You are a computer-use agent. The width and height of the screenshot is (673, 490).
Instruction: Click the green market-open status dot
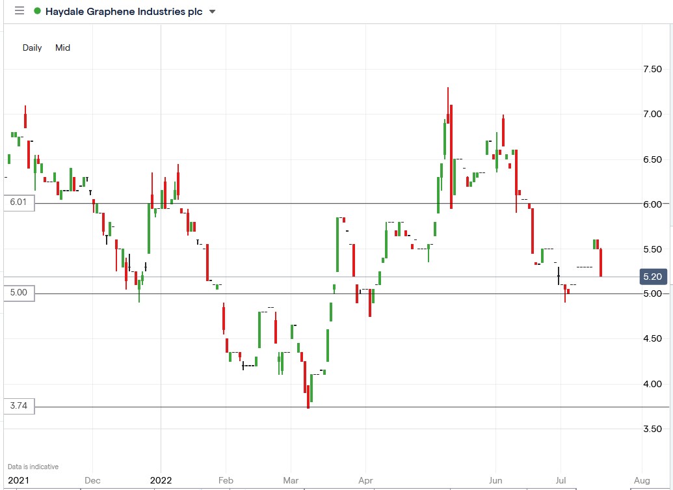[x=38, y=12]
